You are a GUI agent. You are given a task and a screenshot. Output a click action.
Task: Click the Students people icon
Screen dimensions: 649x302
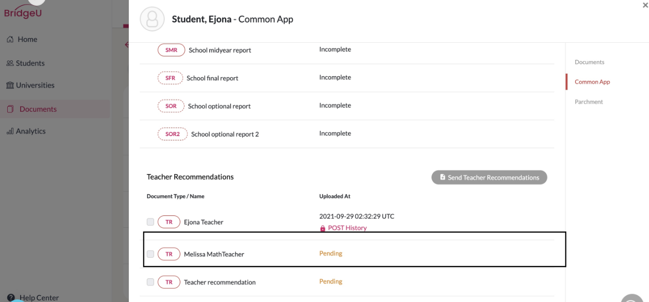(x=10, y=63)
